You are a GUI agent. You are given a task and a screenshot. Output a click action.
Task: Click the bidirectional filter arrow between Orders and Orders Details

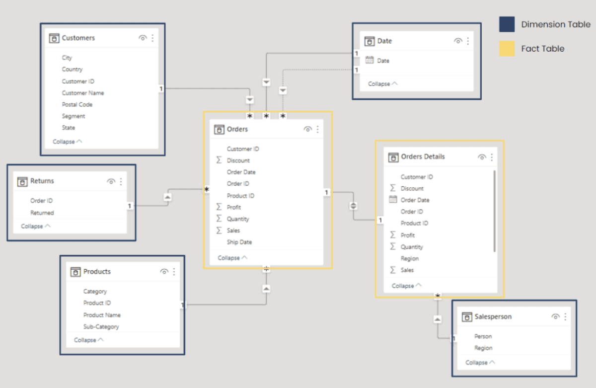353,206
